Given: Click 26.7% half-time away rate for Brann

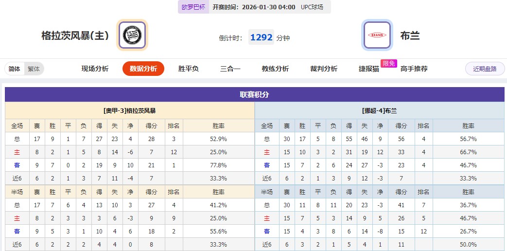Looking at the screenshot, I should 468,231.
